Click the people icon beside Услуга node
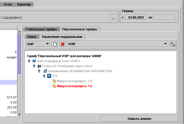This screenshot has height=124, width=184. 39,66
